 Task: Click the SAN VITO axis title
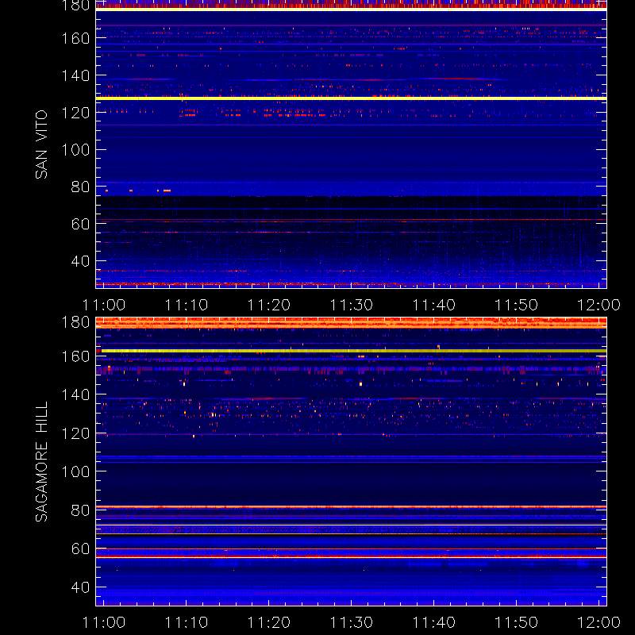point(41,144)
